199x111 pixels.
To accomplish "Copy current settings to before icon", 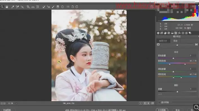I will (x=148, y=103).
